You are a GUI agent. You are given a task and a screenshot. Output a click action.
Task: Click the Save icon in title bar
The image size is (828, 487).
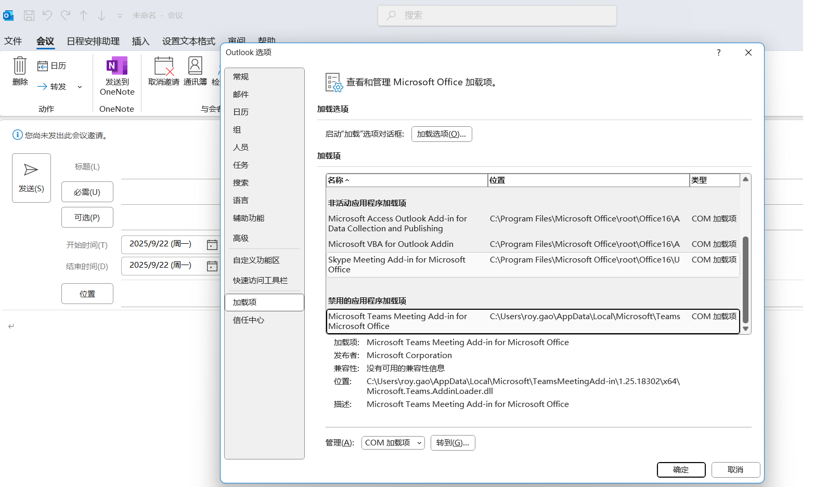(29, 16)
